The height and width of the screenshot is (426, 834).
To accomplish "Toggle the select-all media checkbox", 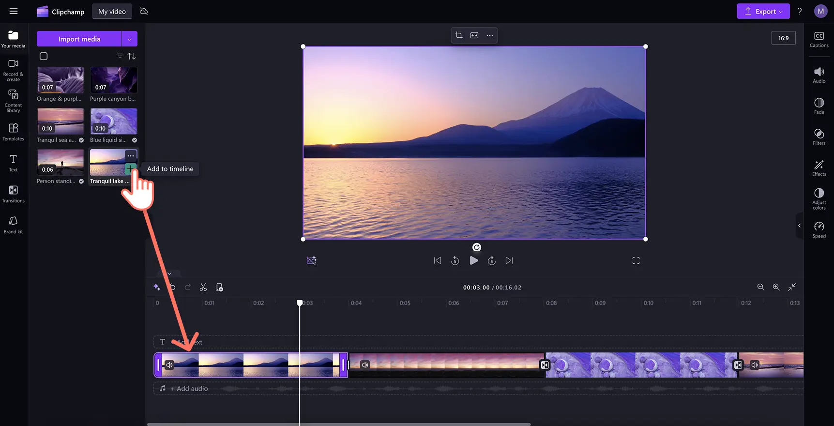I will [x=44, y=56].
